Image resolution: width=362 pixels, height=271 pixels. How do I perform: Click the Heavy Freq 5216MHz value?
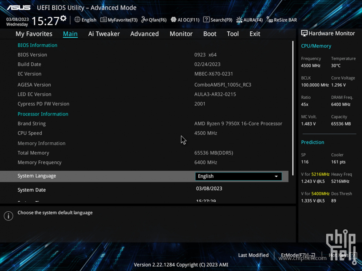point(340,181)
